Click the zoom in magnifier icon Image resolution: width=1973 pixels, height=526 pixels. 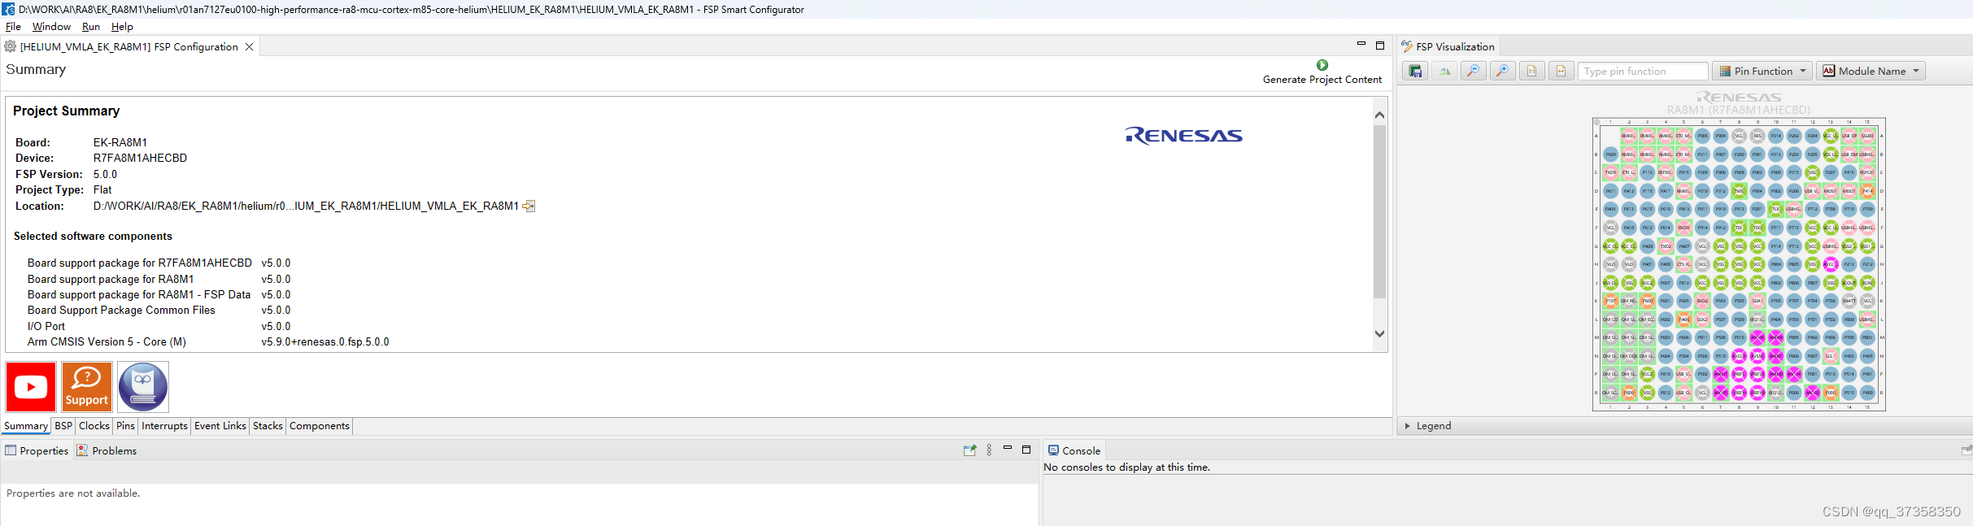(1502, 71)
